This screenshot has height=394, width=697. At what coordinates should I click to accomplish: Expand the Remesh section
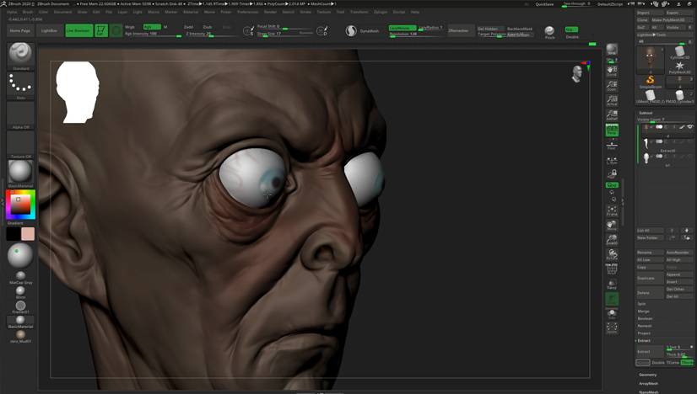(x=645, y=326)
